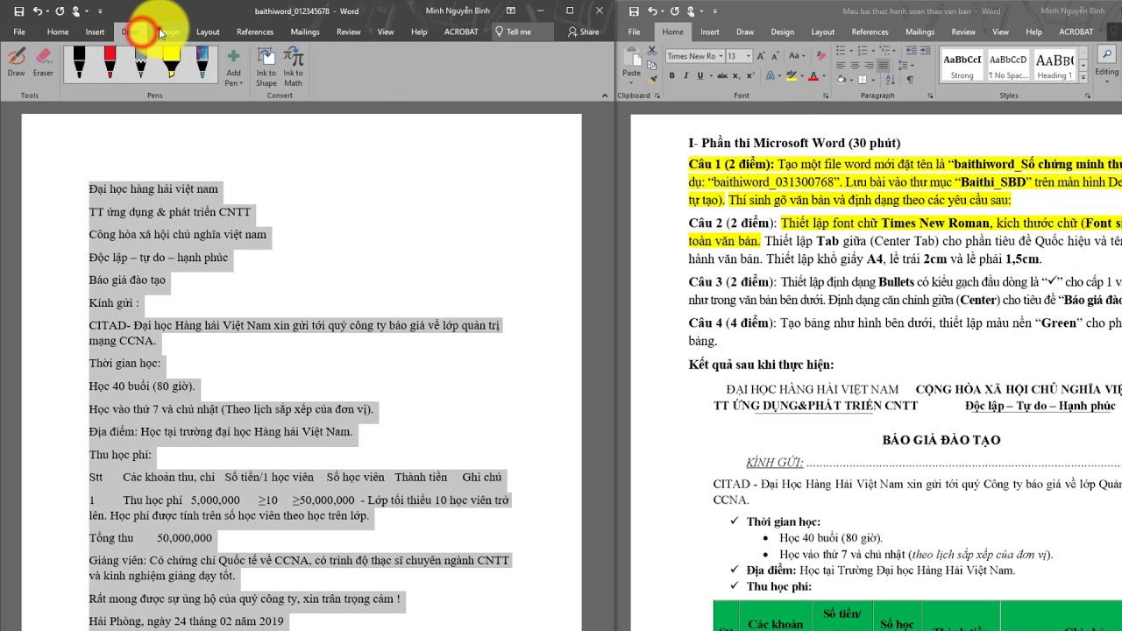This screenshot has height=631, width=1122.
Task: Apply the Heading 1 style
Action: click(1055, 67)
